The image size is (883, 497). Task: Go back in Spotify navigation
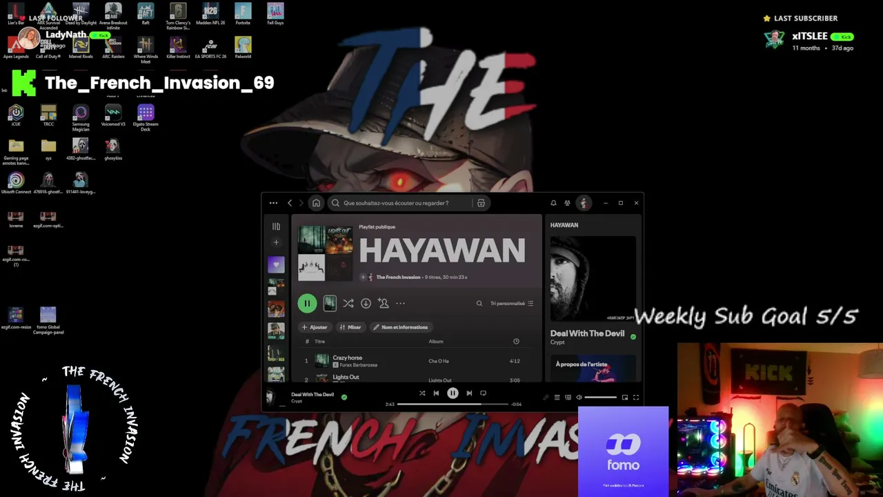(x=290, y=203)
